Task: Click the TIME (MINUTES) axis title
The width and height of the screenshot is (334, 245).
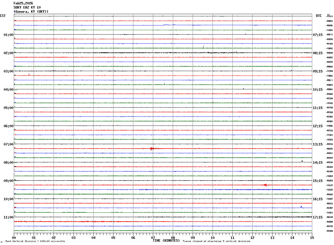Action: (x=166, y=241)
